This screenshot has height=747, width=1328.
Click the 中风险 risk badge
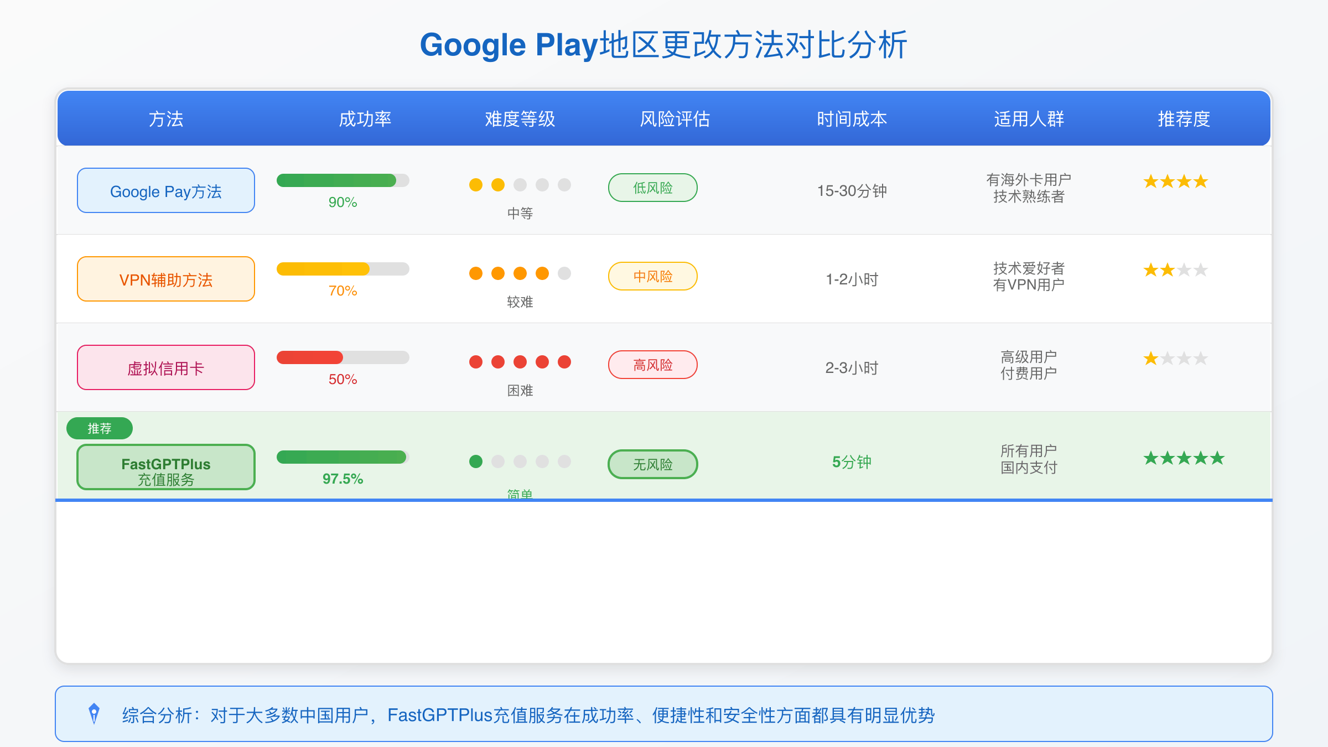(653, 276)
